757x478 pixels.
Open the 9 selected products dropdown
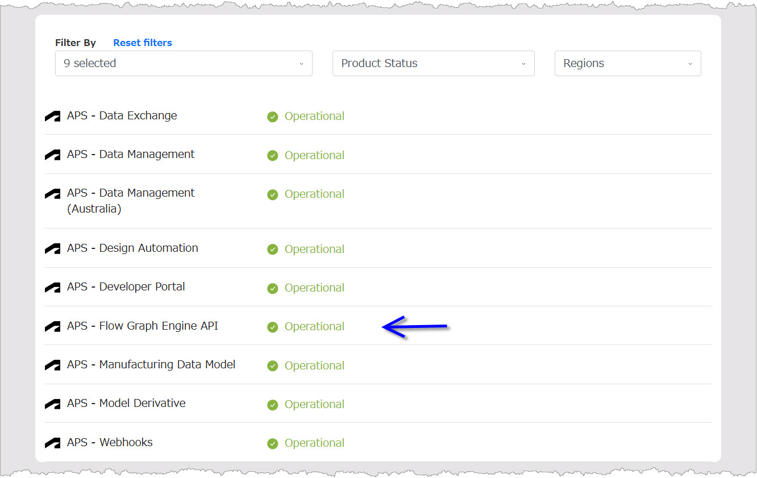(x=183, y=63)
